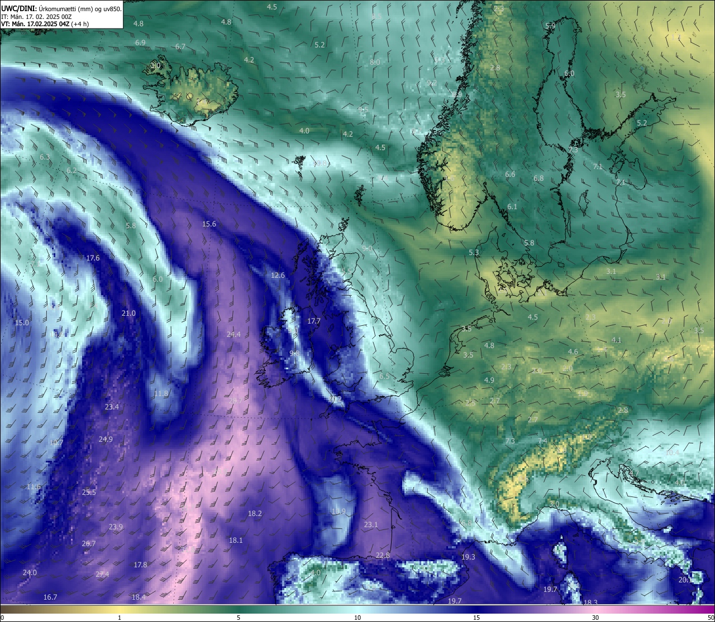Click the 23.1 value over France
715x622 pixels.
371,525
